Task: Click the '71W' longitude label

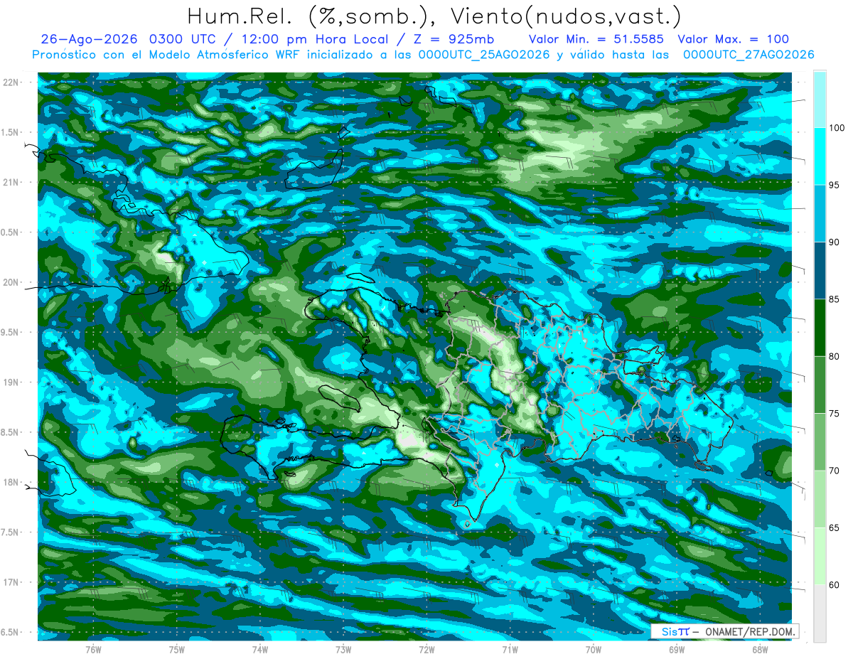Action: point(510,650)
